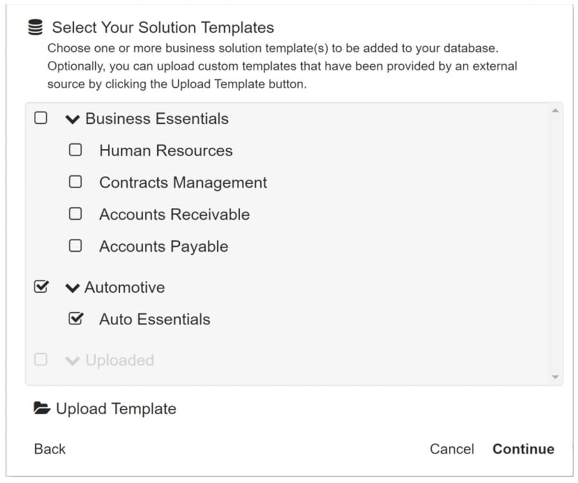This screenshot has height=483, width=578.
Task: Go Back to the previous step
Action: (x=49, y=449)
